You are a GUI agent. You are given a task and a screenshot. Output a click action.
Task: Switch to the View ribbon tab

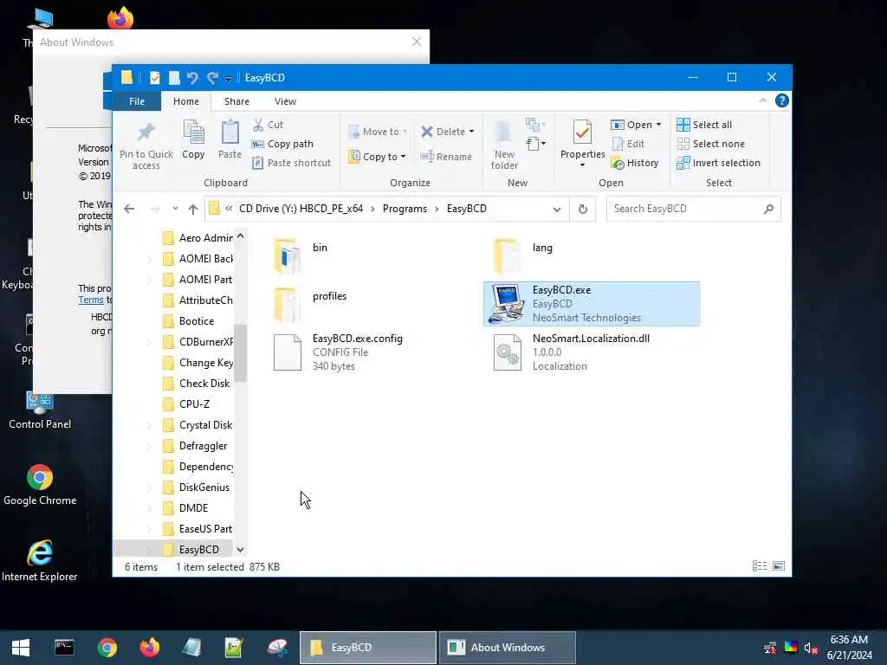pos(285,101)
